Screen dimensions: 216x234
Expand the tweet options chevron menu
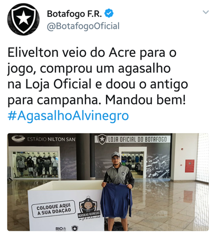click(206, 12)
